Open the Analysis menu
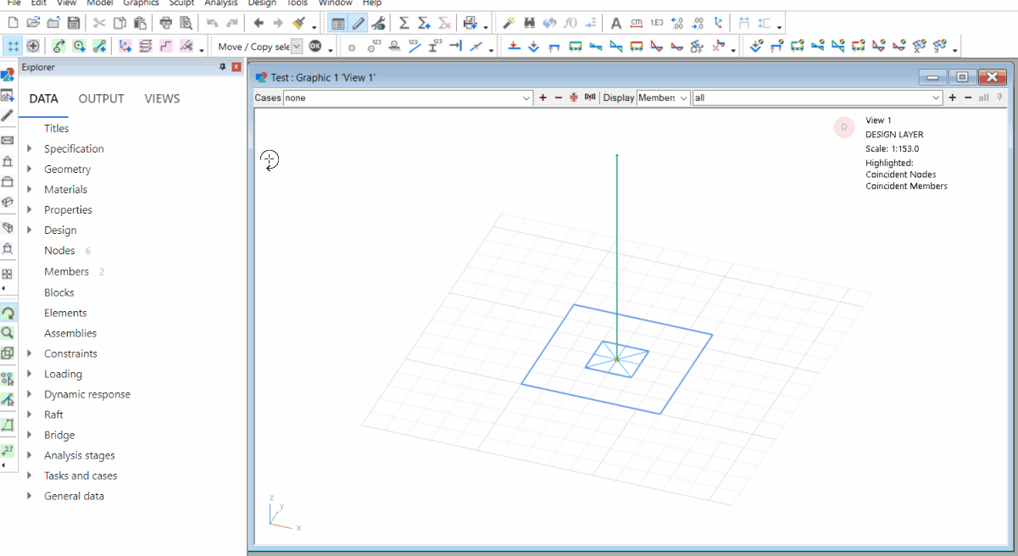Viewport: 1018px width, 556px height. [220, 3]
